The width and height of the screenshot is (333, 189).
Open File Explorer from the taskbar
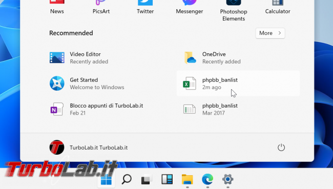[188, 179]
